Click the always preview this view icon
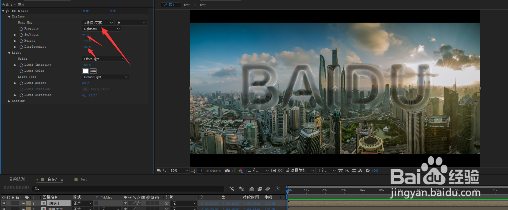Screen dimensions: 508x210 pyautogui.click(x=159, y=171)
